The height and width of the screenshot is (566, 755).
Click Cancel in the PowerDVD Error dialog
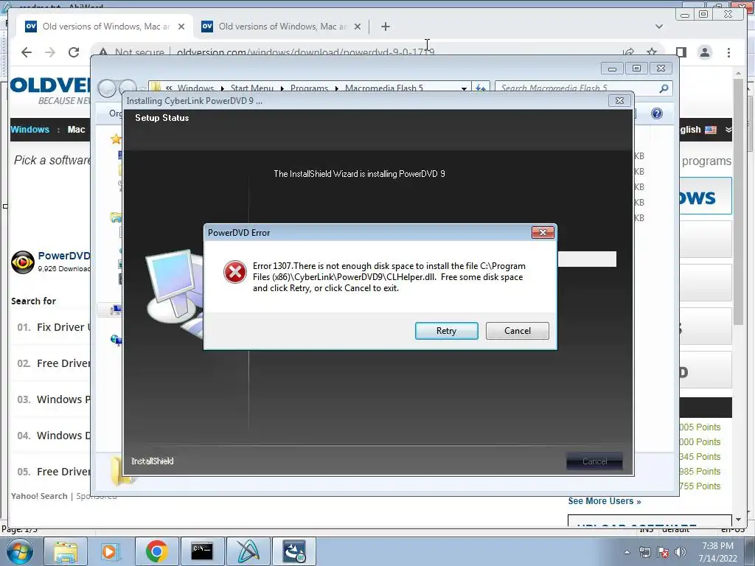click(x=517, y=331)
